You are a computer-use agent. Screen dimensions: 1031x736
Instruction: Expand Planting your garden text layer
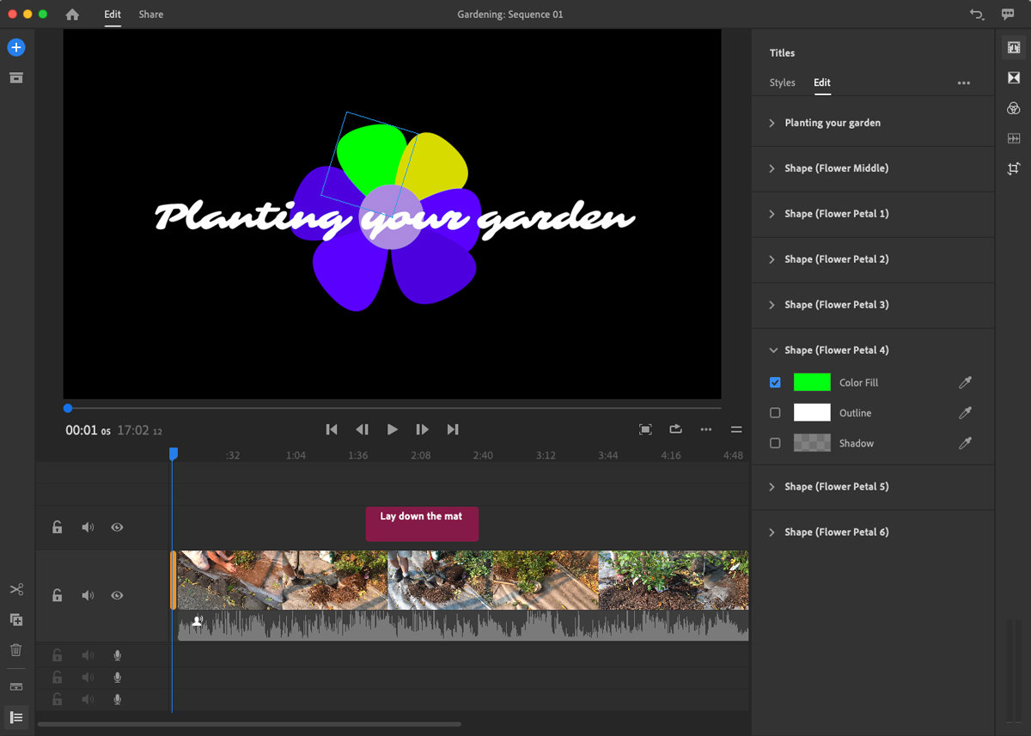(772, 123)
